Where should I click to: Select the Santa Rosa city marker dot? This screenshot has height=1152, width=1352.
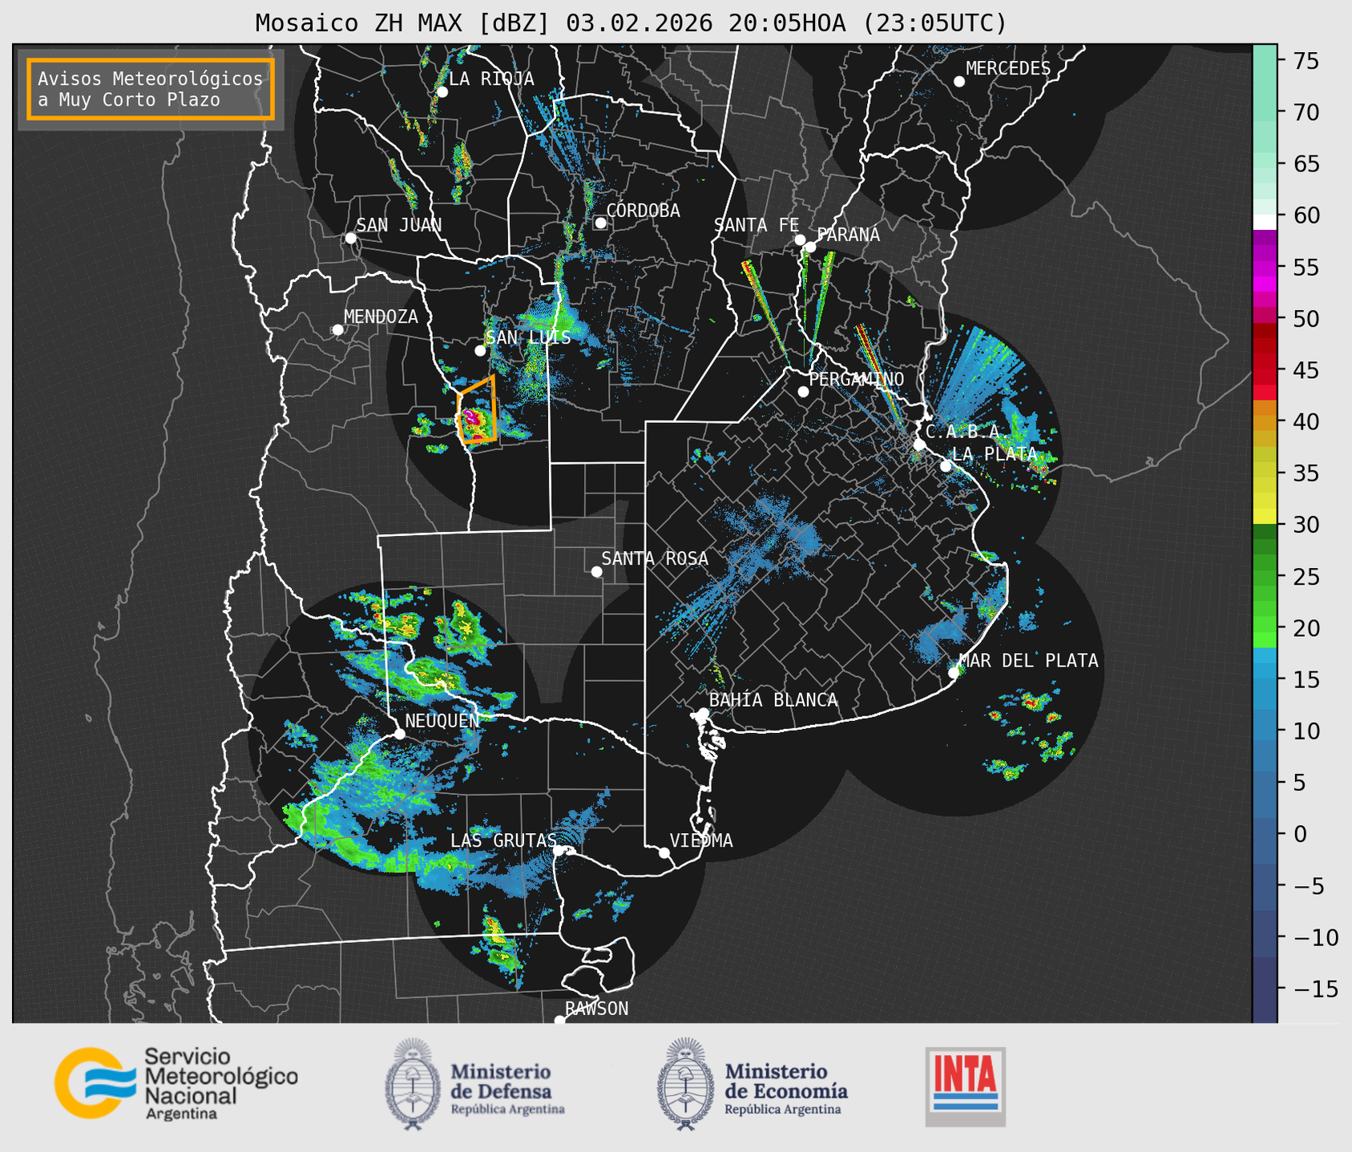pos(596,571)
